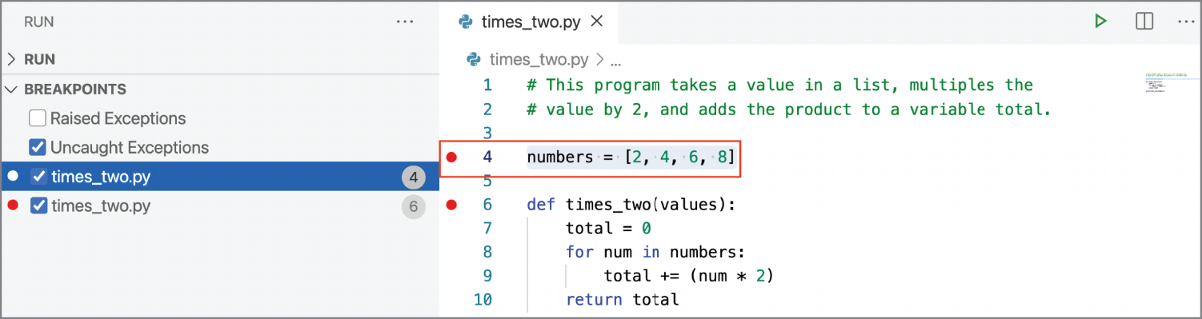Click the Python icon in the breadcrumb
The image size is (1202, 319).
(x=473, y=59)
